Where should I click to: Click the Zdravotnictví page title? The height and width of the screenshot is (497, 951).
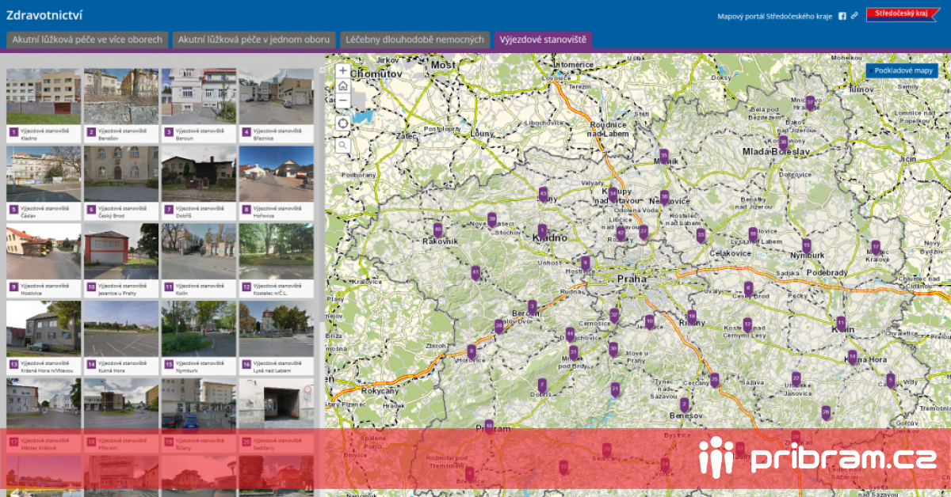point(44,15)
